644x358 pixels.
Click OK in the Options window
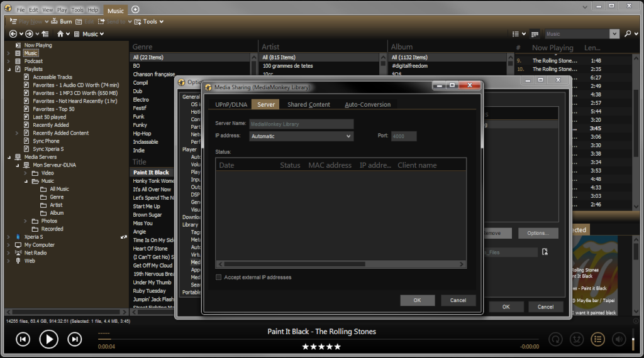[506, 306]
